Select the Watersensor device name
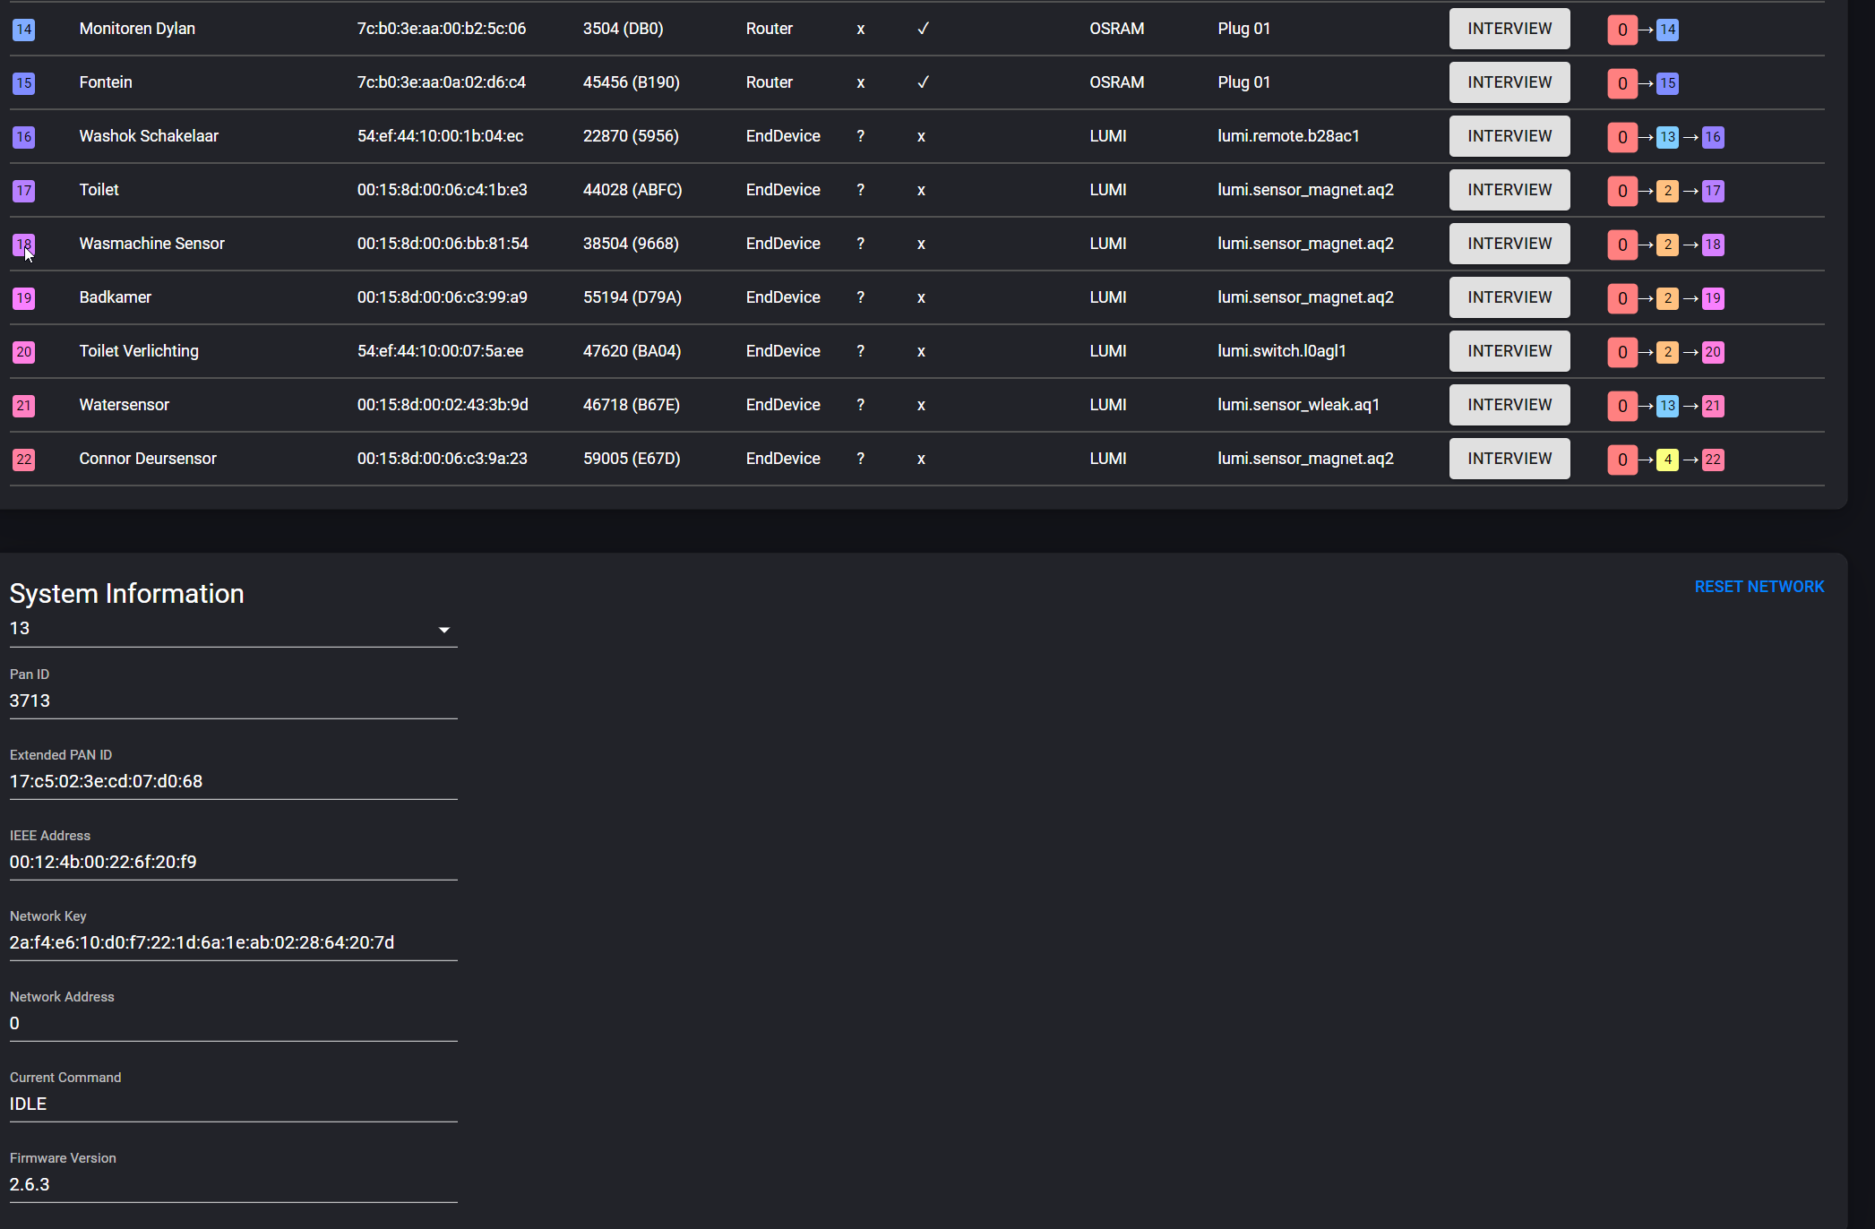 [124, 405]
